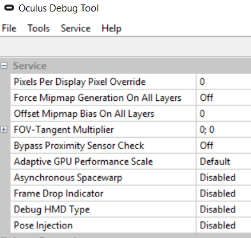Open the Tools menu
Viewport: 251px width, 238px height.
pyautogui.click(x=38, y=28)
